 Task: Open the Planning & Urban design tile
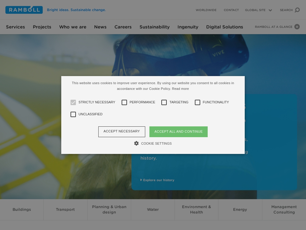click(109, 209)
